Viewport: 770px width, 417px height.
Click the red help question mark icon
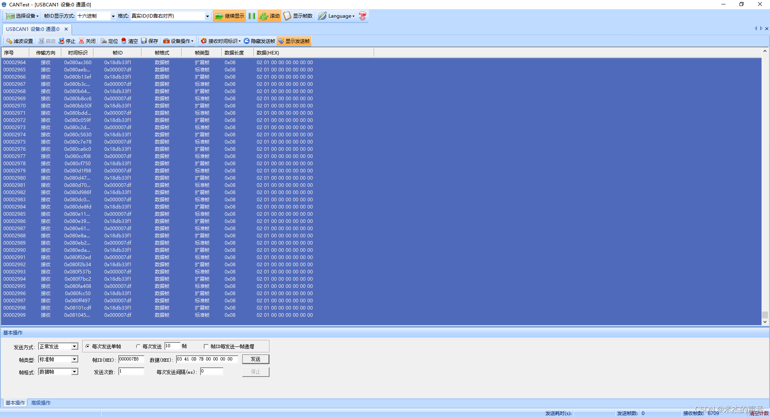pos(363,16)
